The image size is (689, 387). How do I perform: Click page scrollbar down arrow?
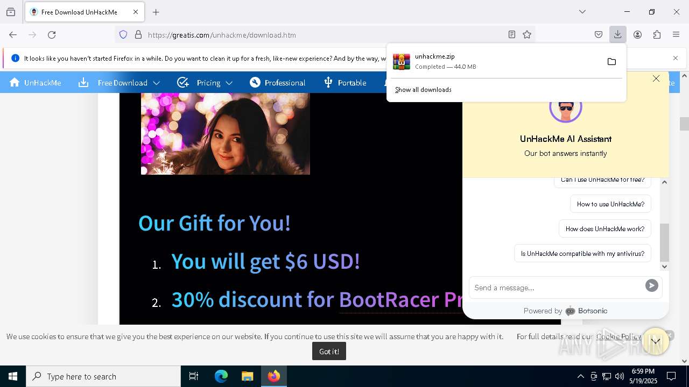tap(684, 361)
